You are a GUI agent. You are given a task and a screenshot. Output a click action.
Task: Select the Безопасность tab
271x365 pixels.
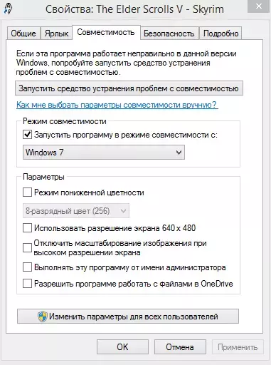point(169,34)
